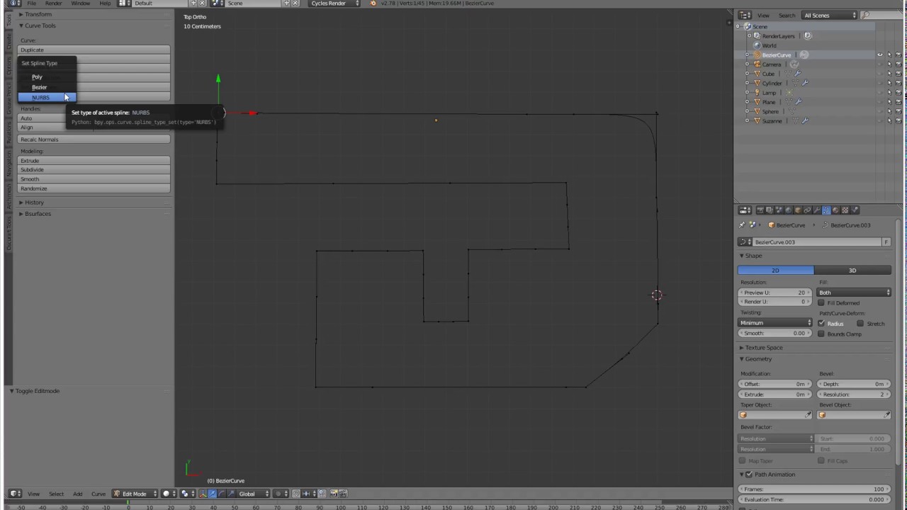
Task: Uncheck the Radius checkbox
Action: click(x=821, y=323)
